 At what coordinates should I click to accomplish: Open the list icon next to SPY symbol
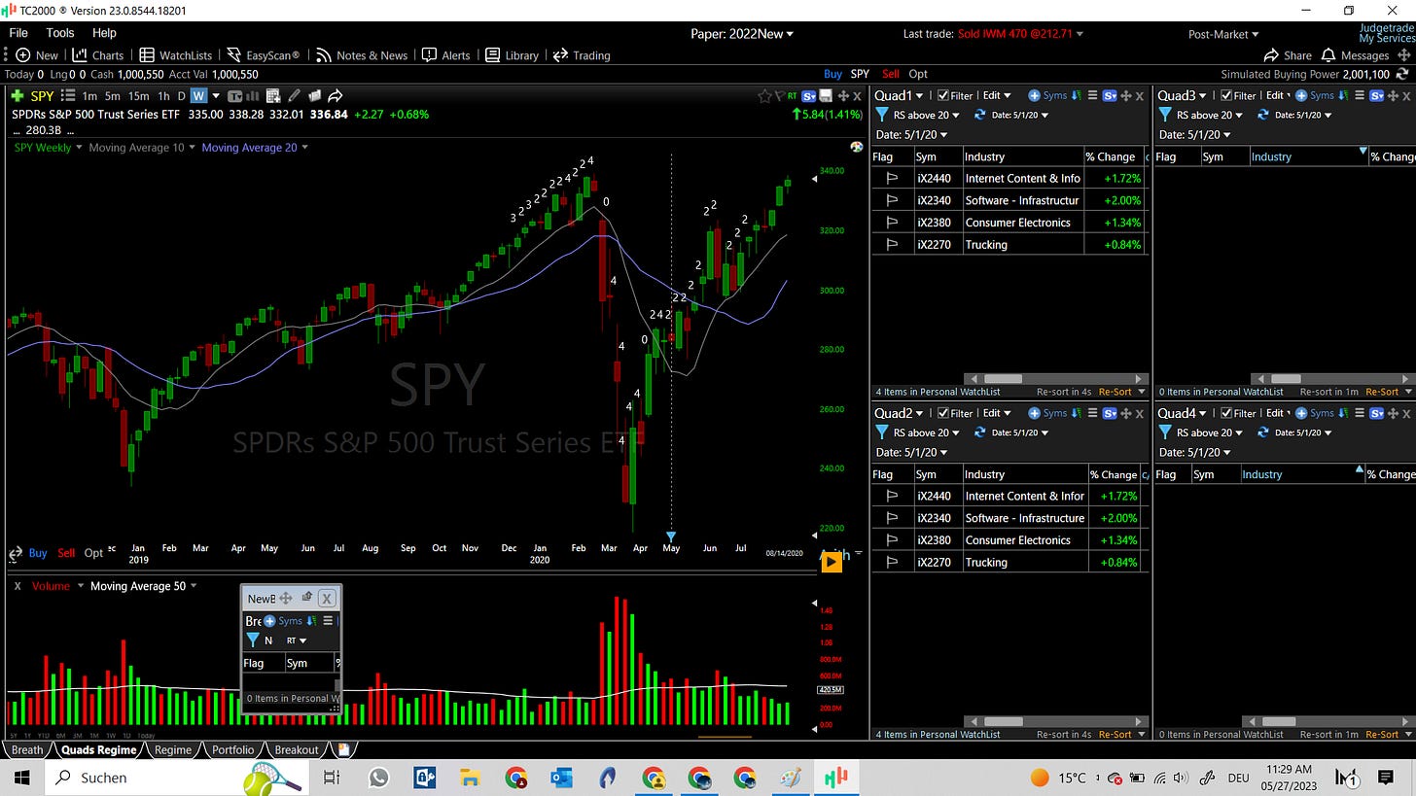[x=68, y=96]
